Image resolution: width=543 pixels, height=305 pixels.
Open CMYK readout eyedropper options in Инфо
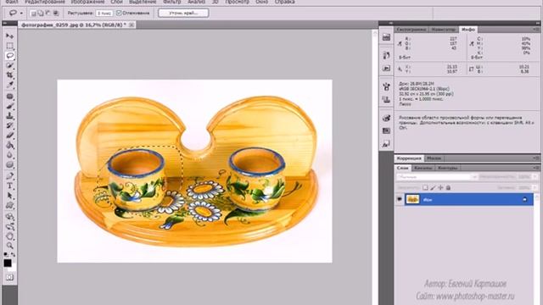(x=472, y=43)
